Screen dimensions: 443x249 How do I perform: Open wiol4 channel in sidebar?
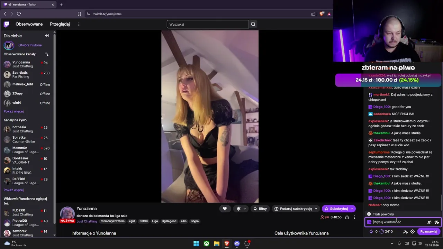click(27, 103)
